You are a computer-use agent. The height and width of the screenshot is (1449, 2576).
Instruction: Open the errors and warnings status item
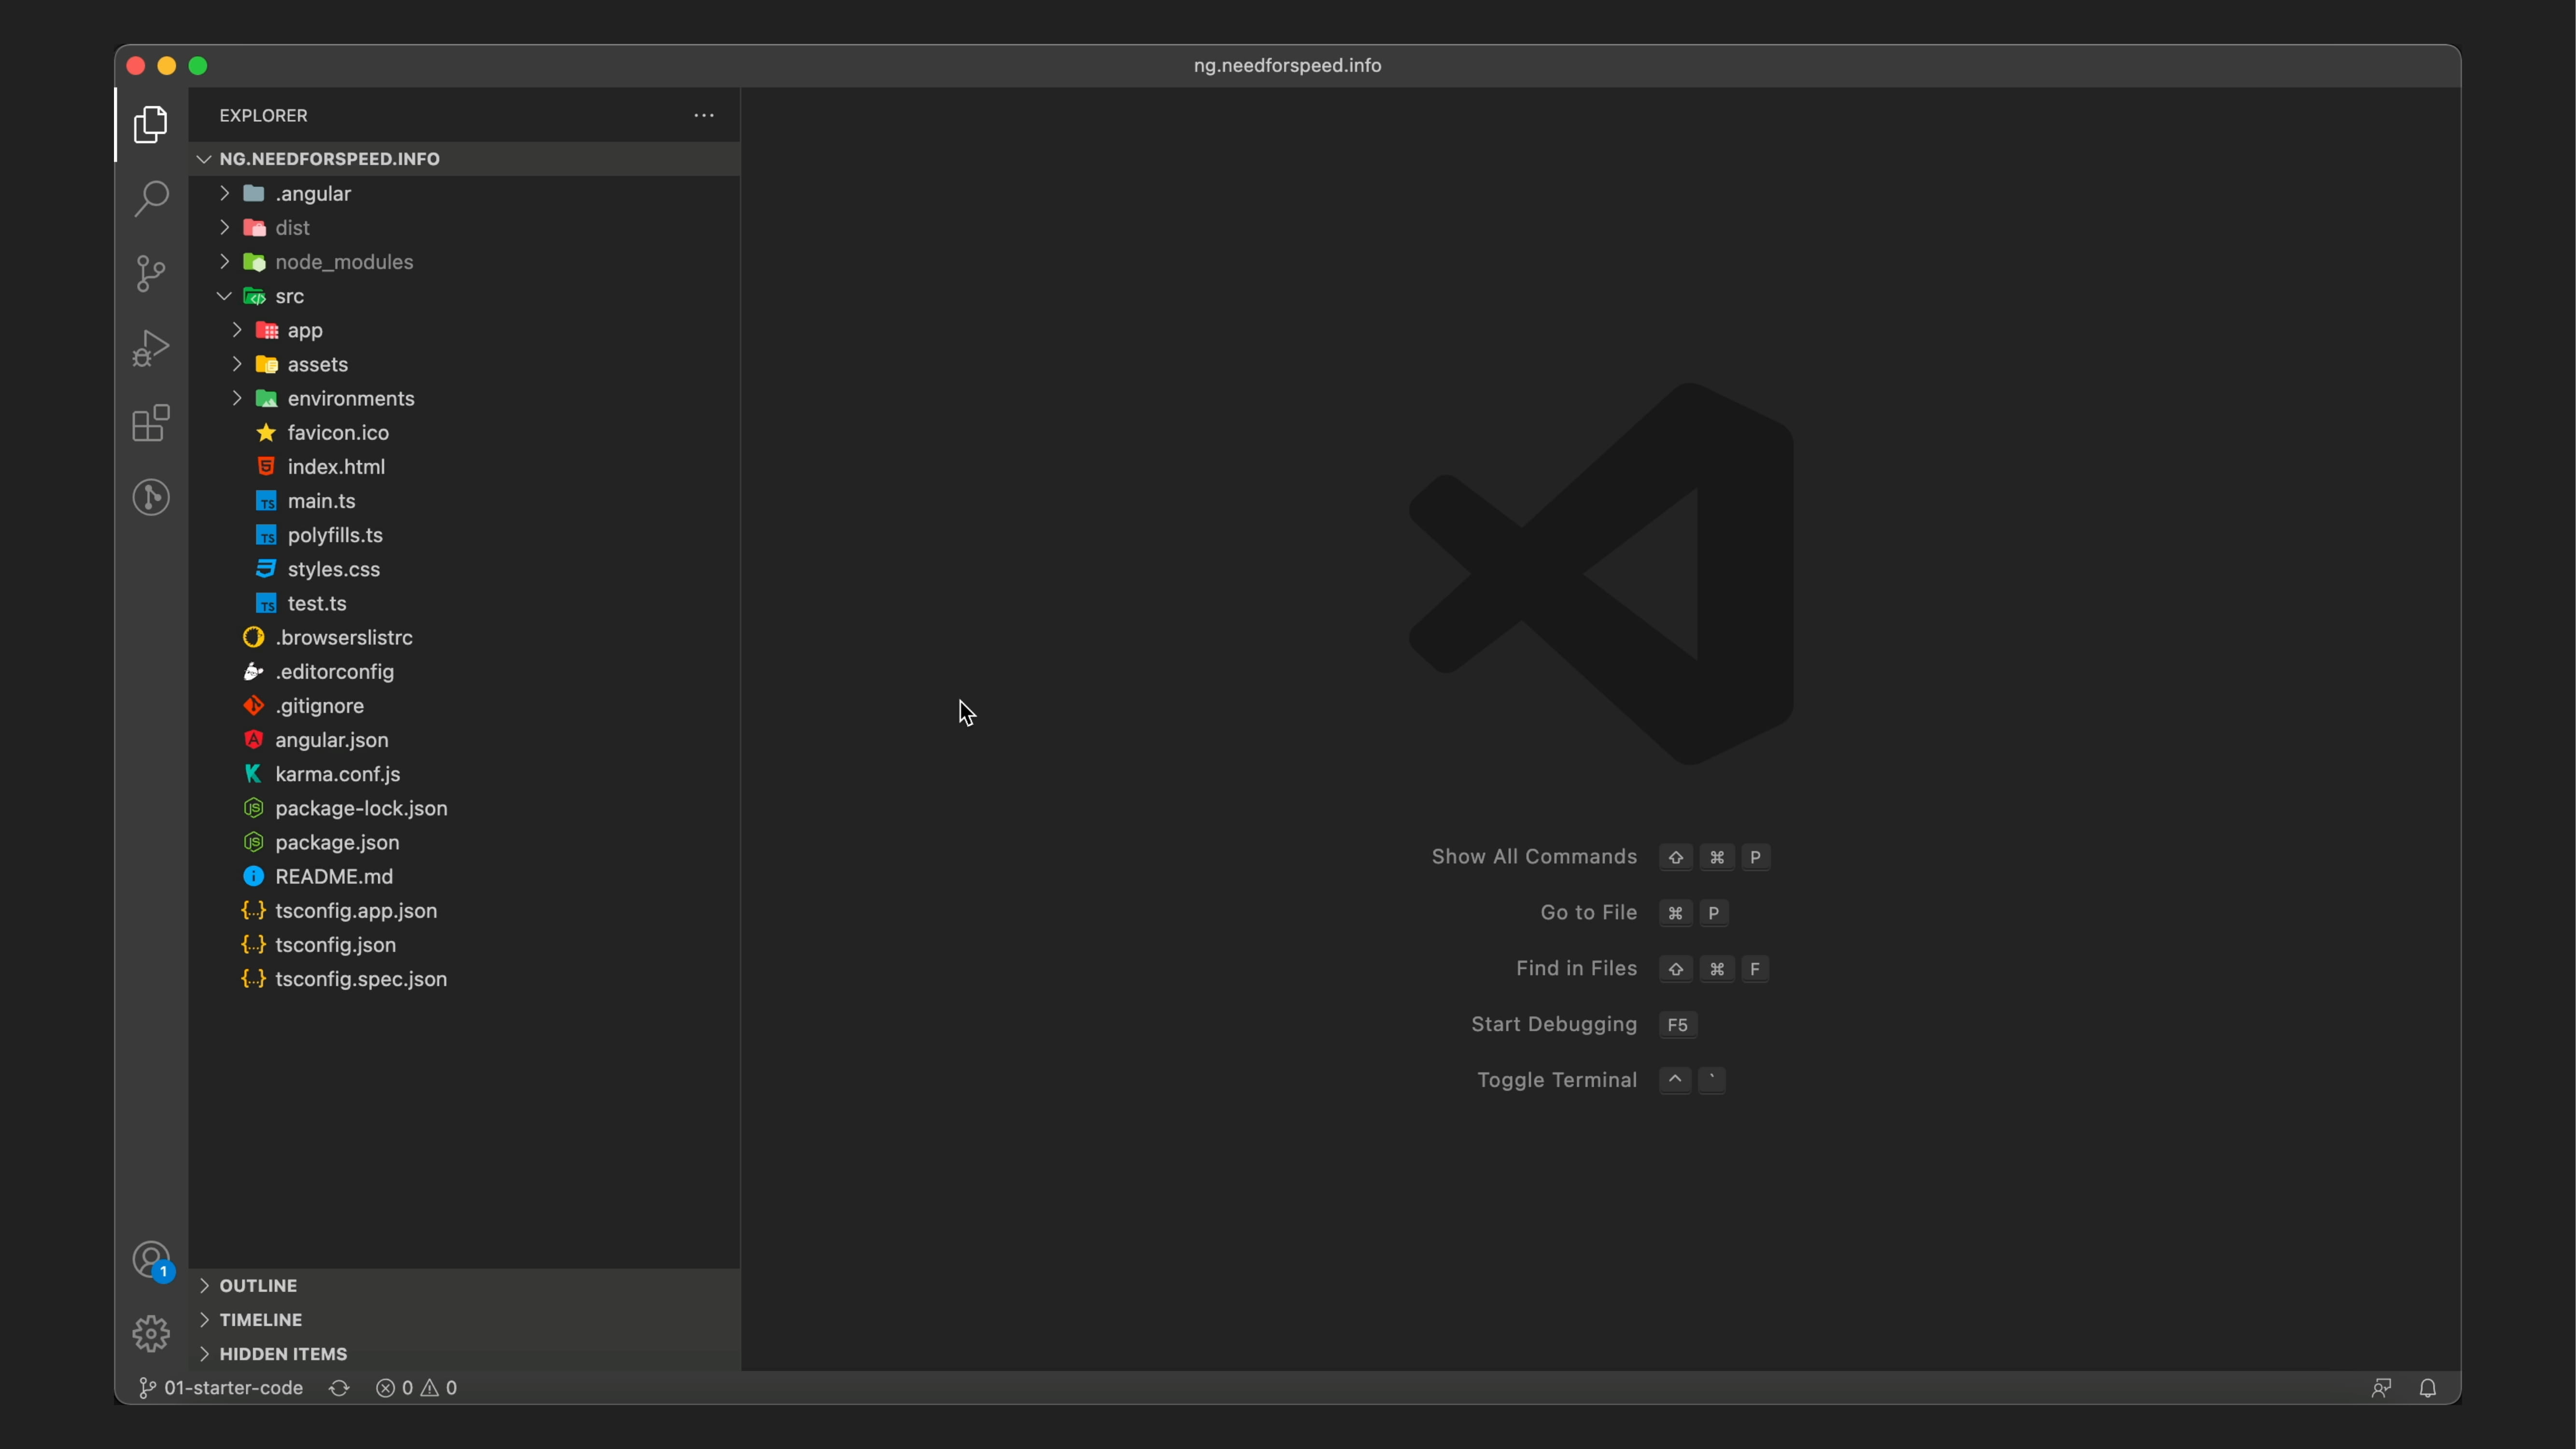click(416, 1388)
